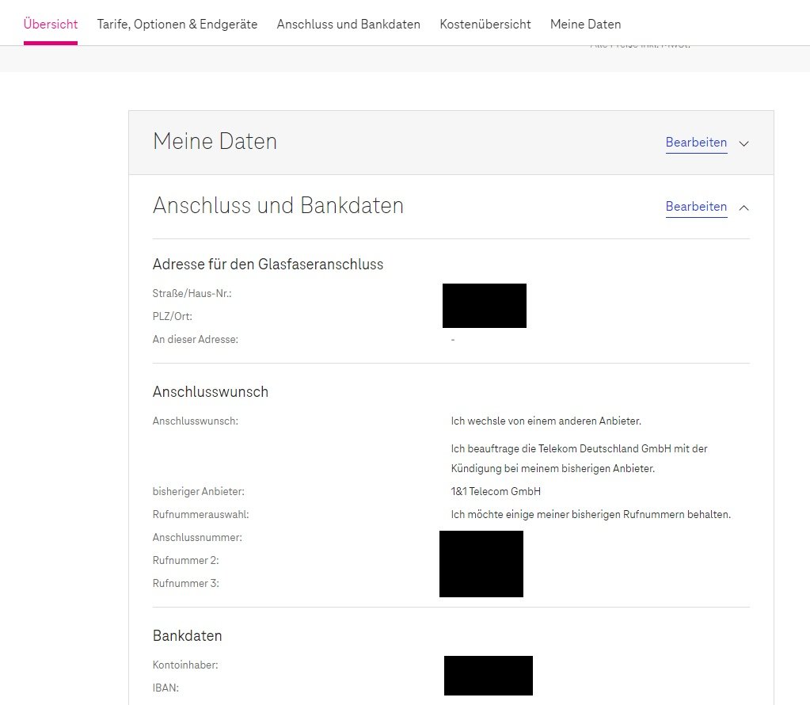Click the Bankdaten subsection heading

tap(187, 636)
